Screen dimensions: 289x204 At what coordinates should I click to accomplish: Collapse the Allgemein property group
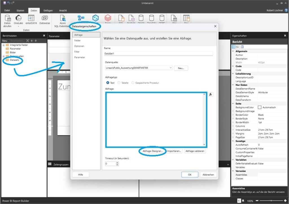(233, 51)
